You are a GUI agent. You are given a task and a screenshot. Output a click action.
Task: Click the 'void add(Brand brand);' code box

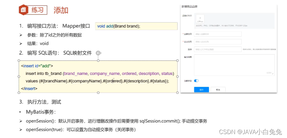pyautogui.click(x=136, y=26)
